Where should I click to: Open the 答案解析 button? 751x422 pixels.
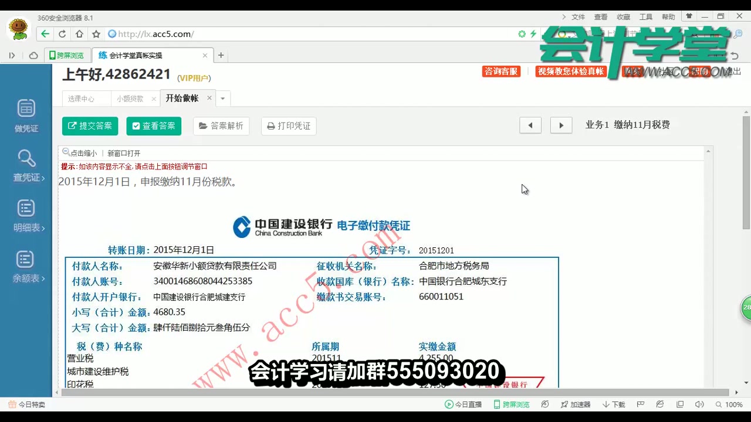pos(221,126)
